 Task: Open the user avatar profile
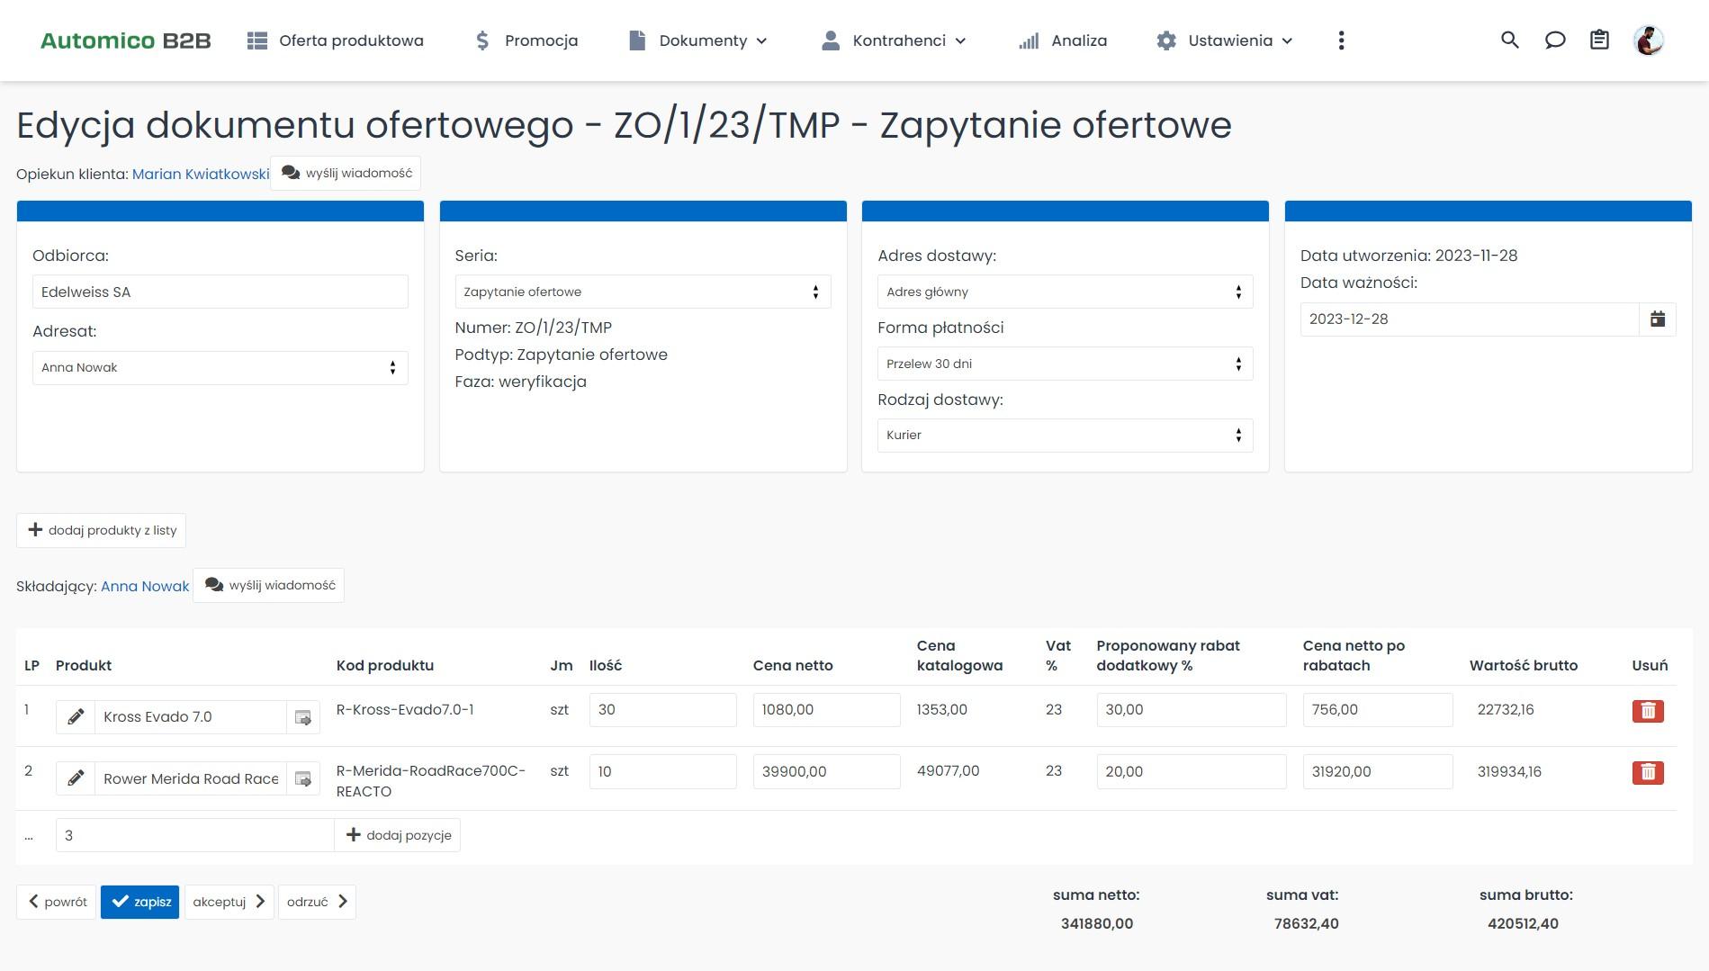pyautogui.click(x=1648, y=40)
